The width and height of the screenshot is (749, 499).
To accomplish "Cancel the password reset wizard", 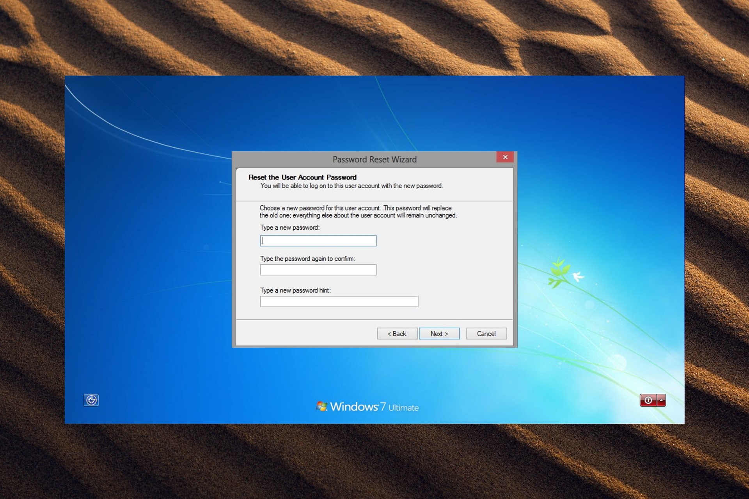I will tap(486, 334).
